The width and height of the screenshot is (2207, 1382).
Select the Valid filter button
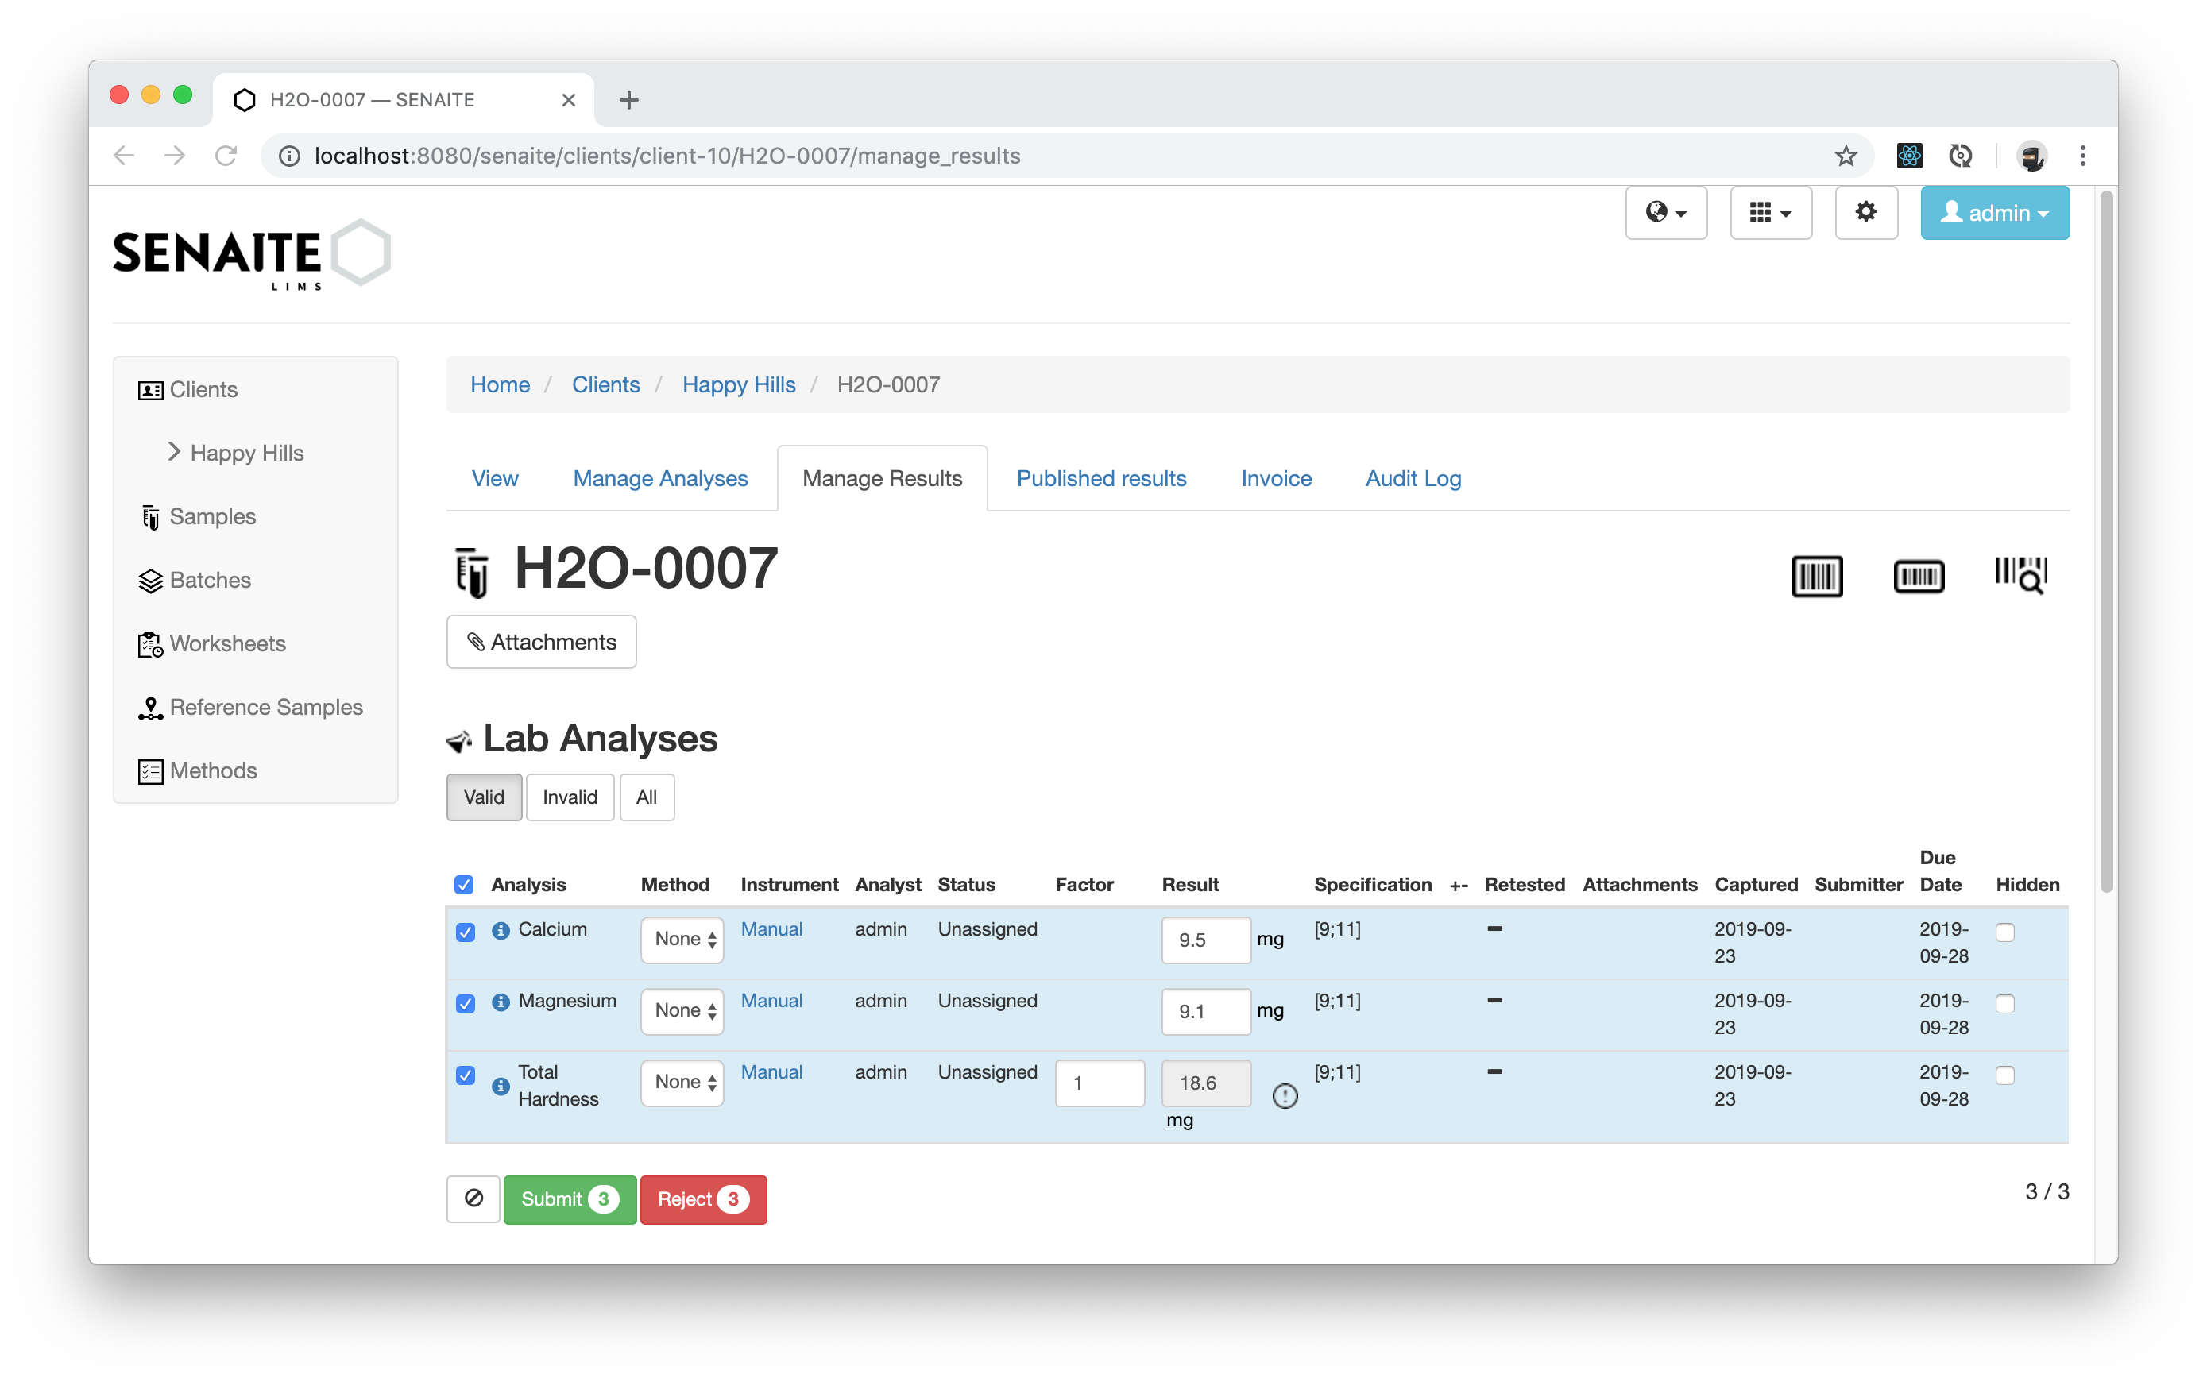484,797
